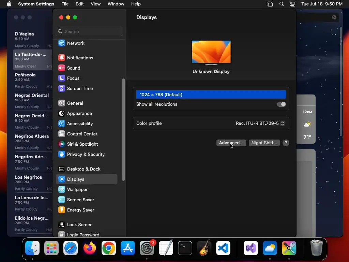This screenshot has width=349, height=262.
Task: Clear the Weather window search field
Action: tap(334, 17)
